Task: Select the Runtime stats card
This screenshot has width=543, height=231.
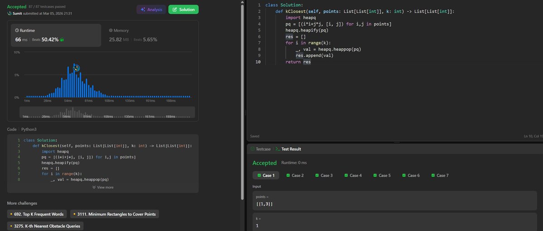Action: click(x=56, y=35)
